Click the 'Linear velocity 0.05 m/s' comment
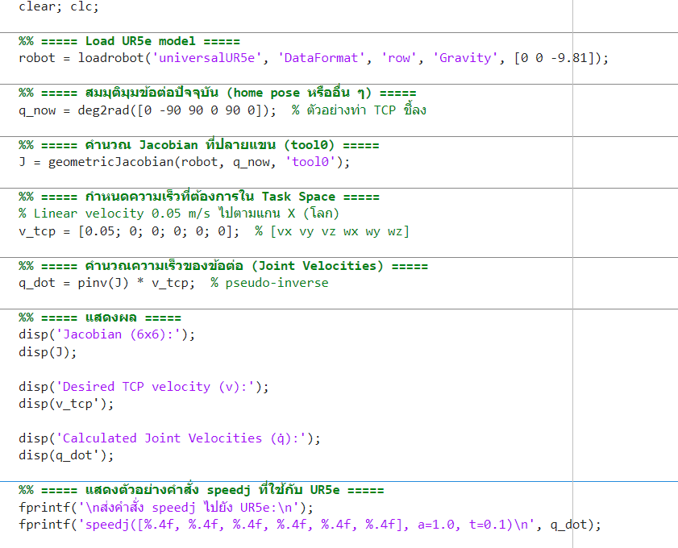The width and height of the screenshot is (678, 548). [179, 214]
